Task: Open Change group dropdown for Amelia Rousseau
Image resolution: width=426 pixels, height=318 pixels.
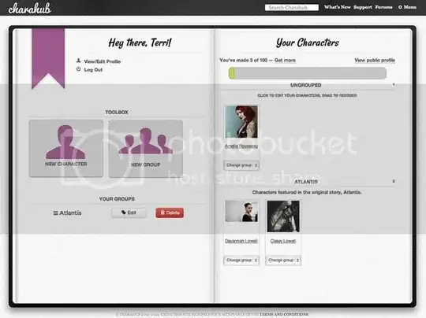Action: pyautogui.click(x=241, y=165)
